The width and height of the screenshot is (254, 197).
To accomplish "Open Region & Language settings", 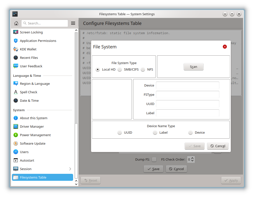I will point(42,84).
